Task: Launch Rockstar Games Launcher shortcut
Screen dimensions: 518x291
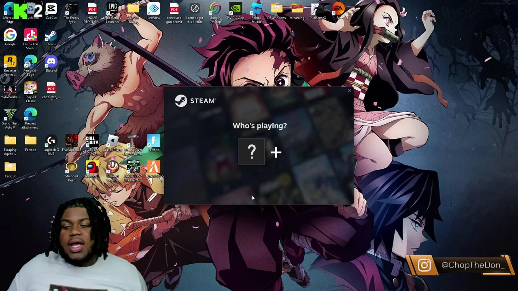Action: (x=10, y=66)
